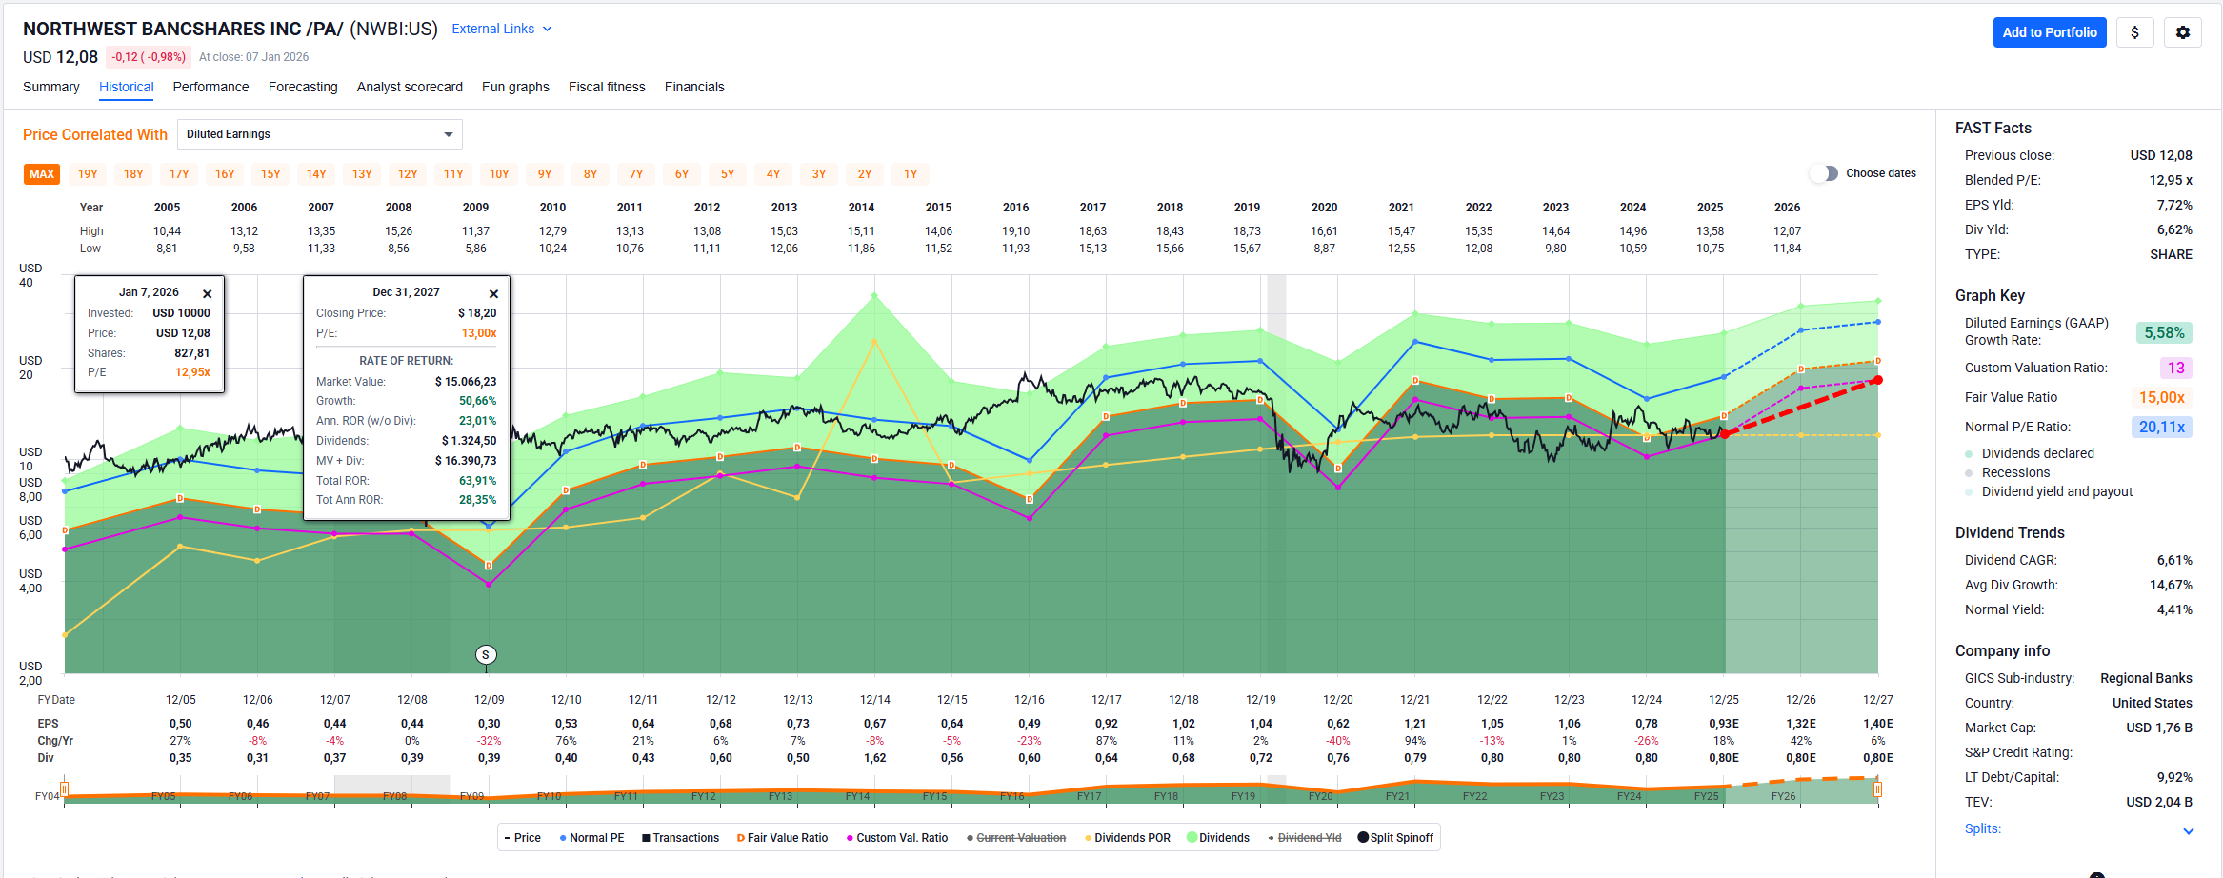
Task: Click Add to Portfolio button
Action: 2049,32
